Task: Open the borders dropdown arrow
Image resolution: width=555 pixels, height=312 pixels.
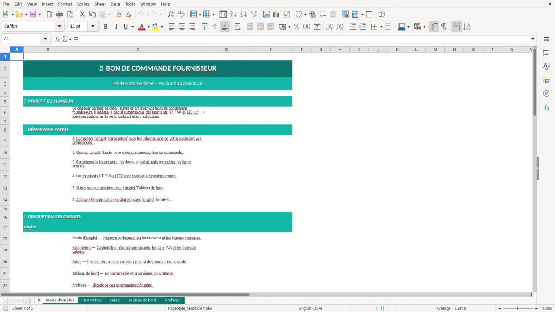Action: tap(381, 27)
